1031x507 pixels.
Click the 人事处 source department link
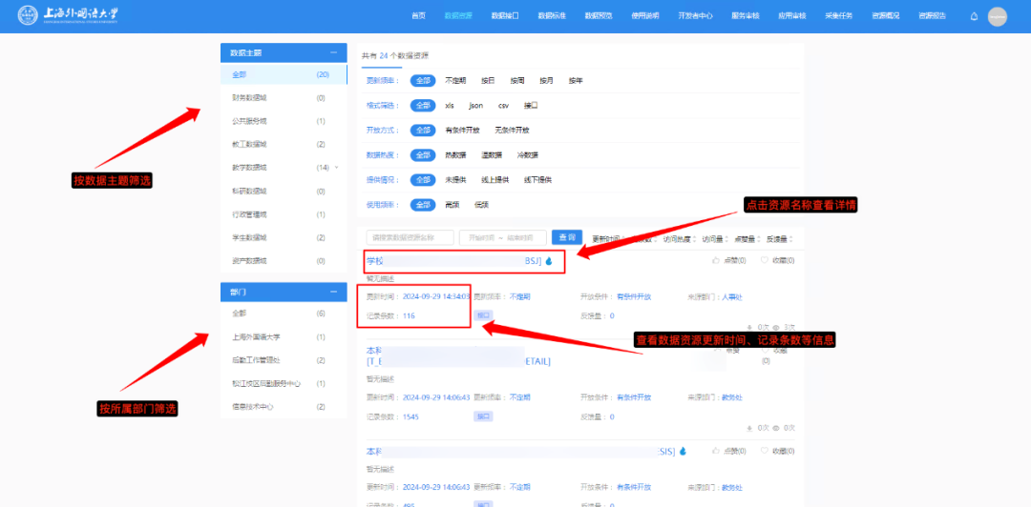pos(732,296)
